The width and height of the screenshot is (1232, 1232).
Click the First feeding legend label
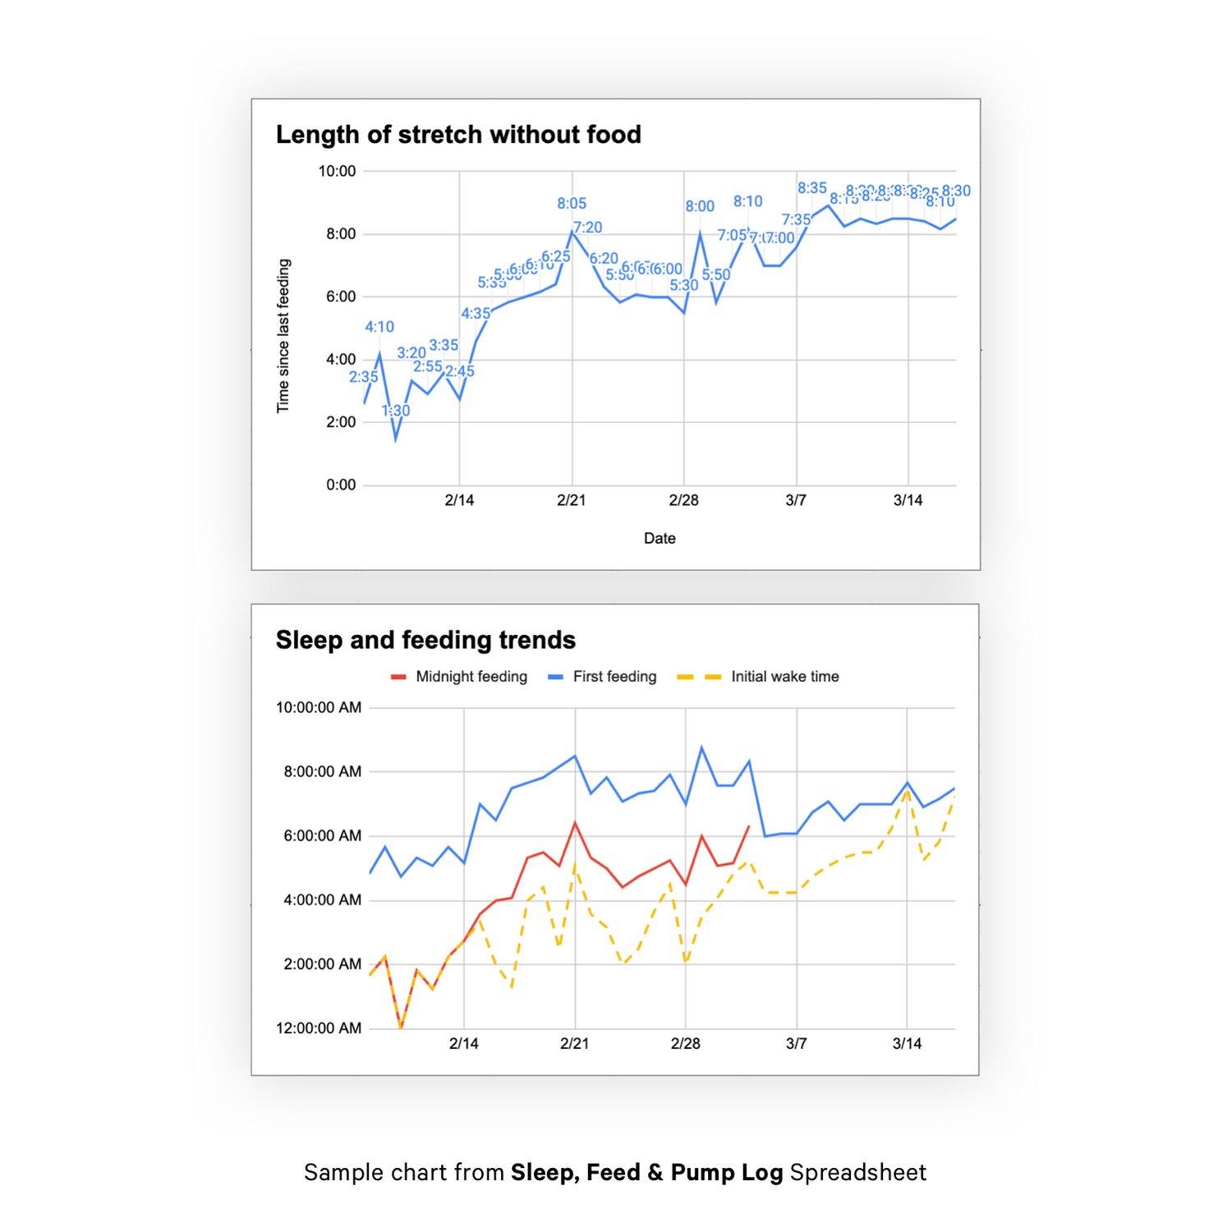pyautogui.click(x=614, y=677)
